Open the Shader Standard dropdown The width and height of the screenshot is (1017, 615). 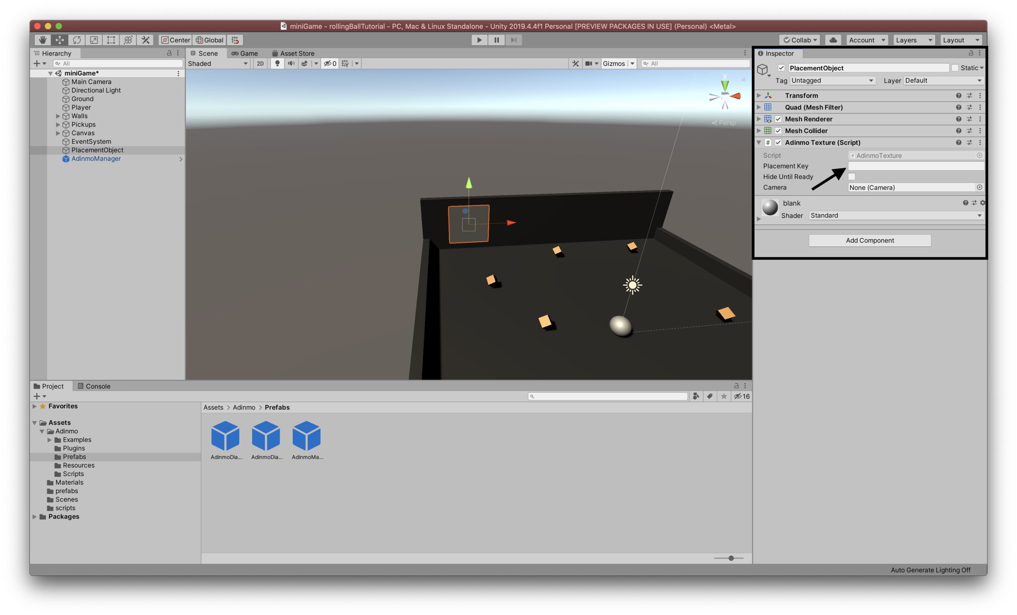point(896,215)
